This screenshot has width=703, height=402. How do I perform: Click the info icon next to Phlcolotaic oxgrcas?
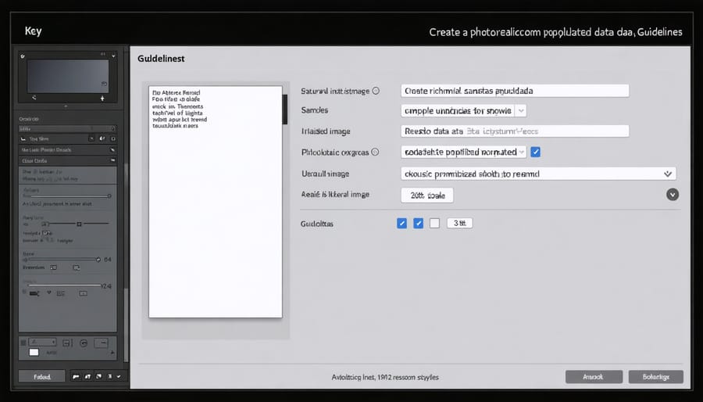coord(375,152)
